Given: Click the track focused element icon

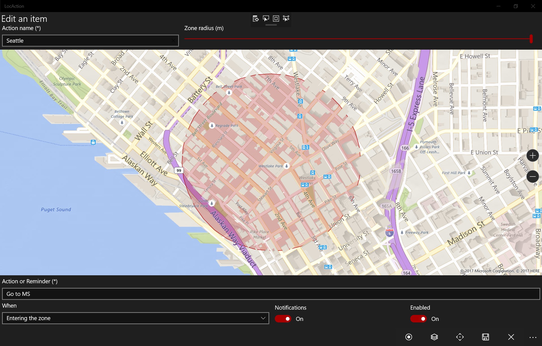Looking at the screenshot, I should coord(286,19).
